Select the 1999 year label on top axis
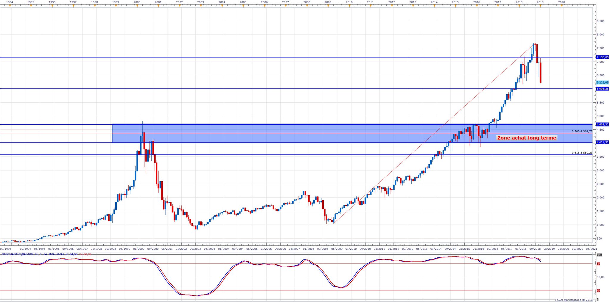This screenshot has height=302, width=610. pos(116,2)
